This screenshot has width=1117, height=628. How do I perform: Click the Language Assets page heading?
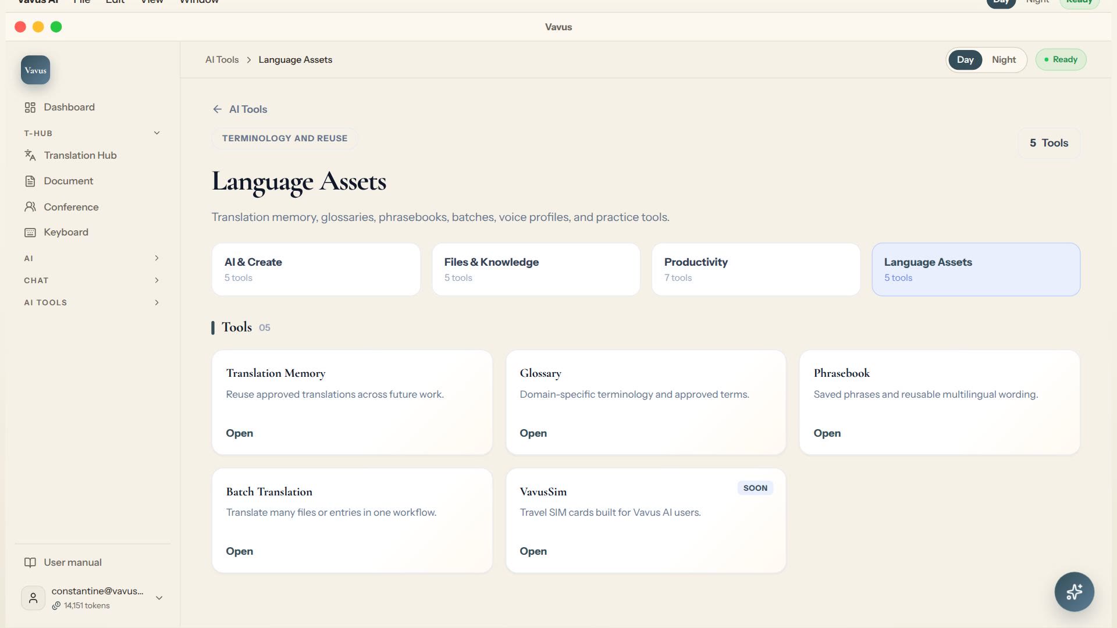(299, 181)
